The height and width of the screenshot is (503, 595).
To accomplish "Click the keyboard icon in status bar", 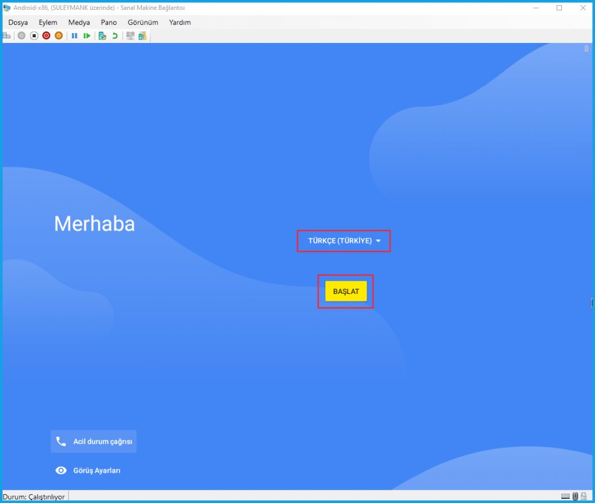I will 565,497.
